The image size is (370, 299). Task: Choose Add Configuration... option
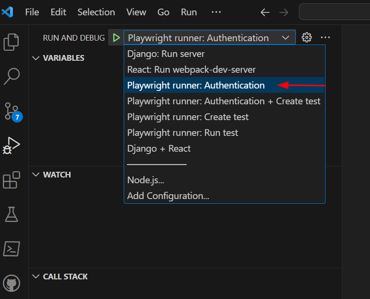pyautogui.click(x=224, y=196)
